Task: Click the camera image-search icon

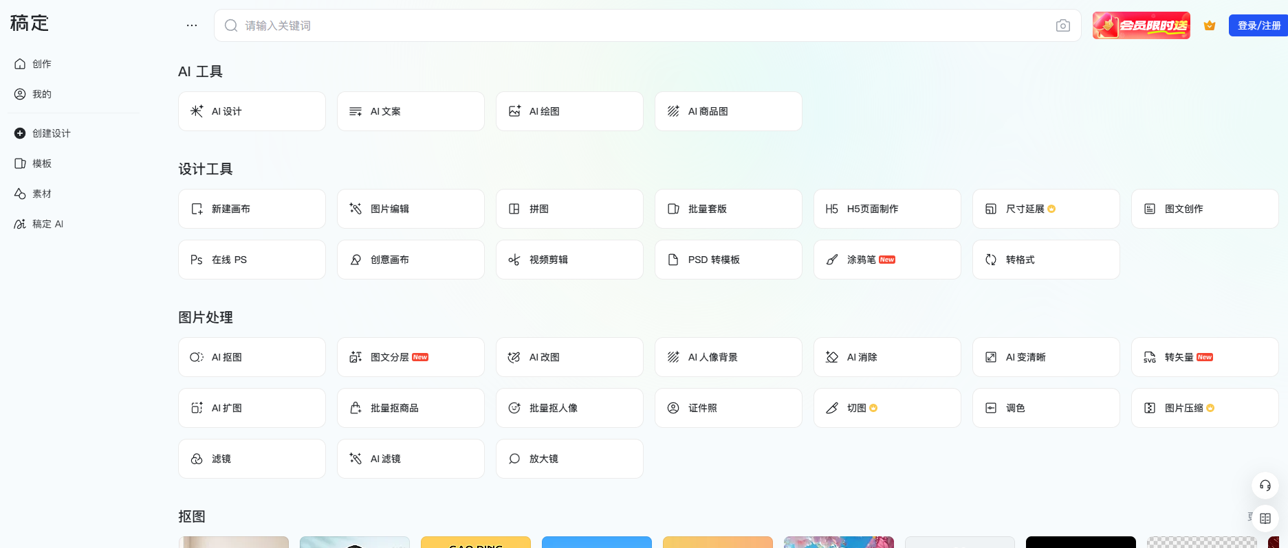Action: [x=1063, y=25]
